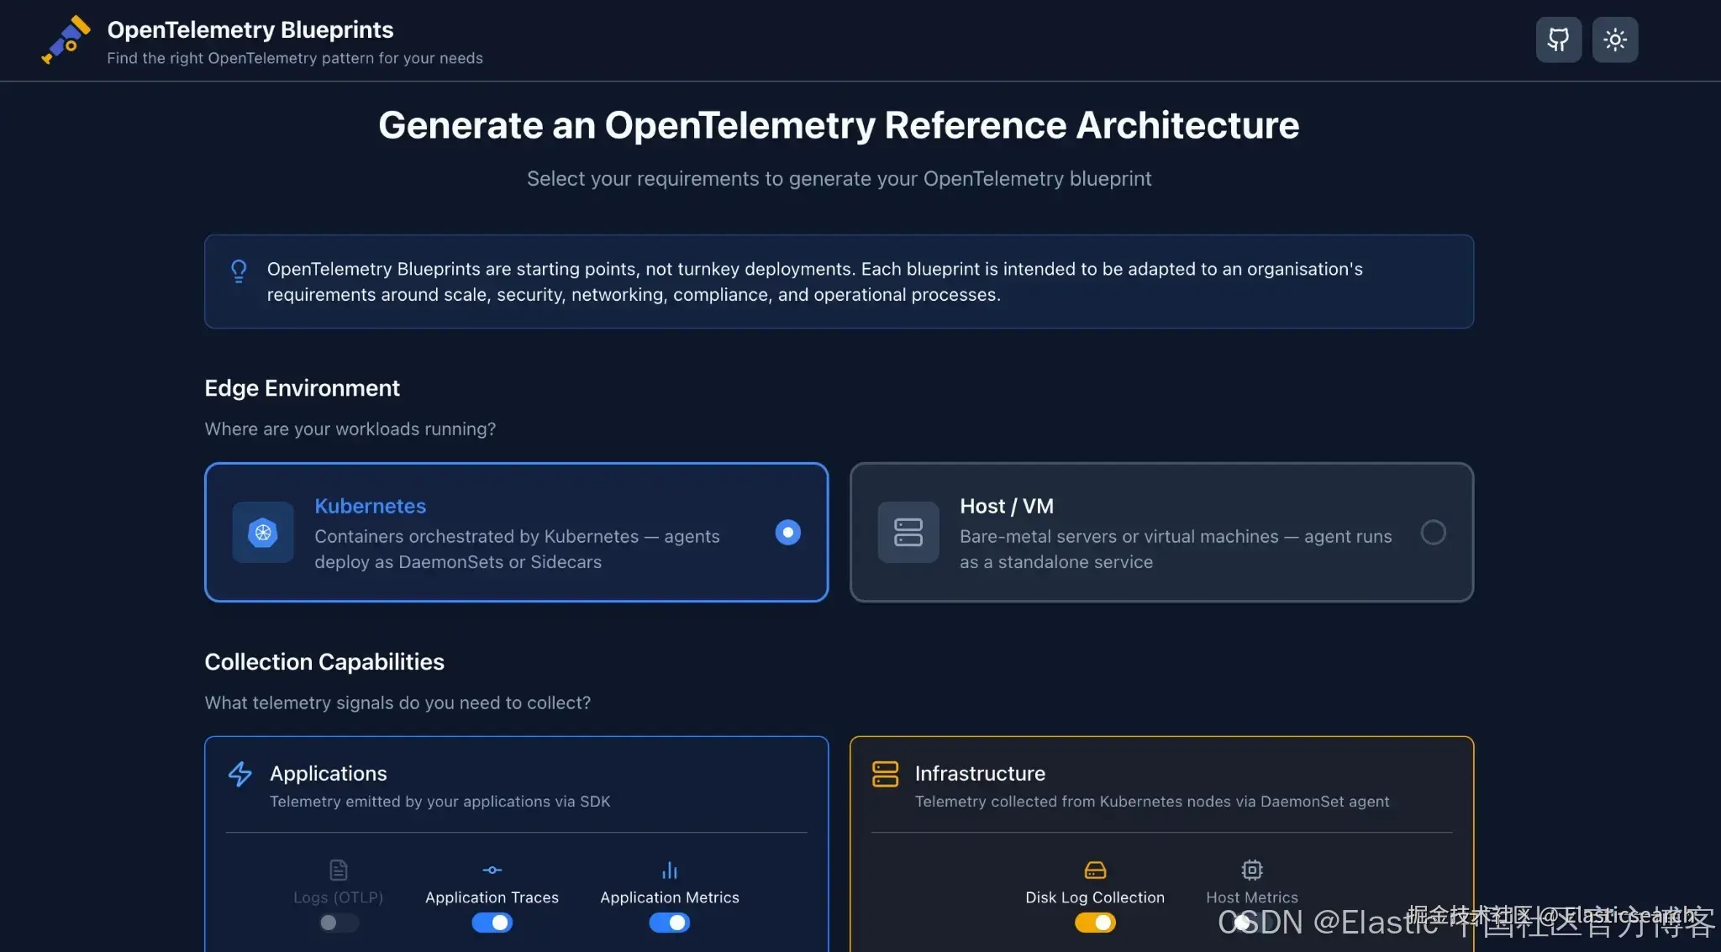Click the Host Metrics CPU chip icon
Screen dimensions: 1721x952
click(x=1251, y=870)
